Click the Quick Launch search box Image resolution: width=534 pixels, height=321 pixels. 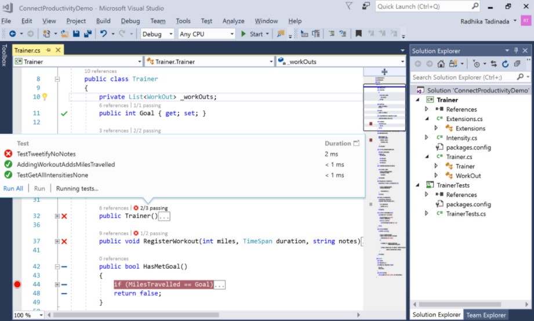428,6
